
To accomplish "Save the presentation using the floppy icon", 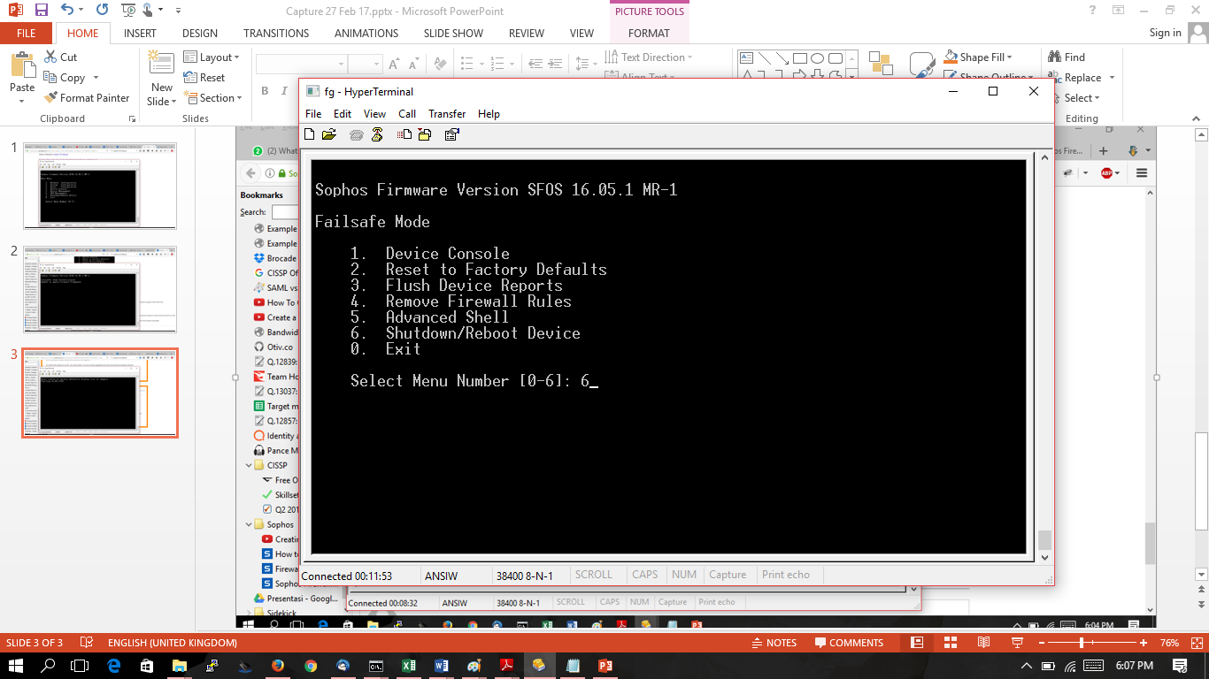I will [x=41, y=11].
